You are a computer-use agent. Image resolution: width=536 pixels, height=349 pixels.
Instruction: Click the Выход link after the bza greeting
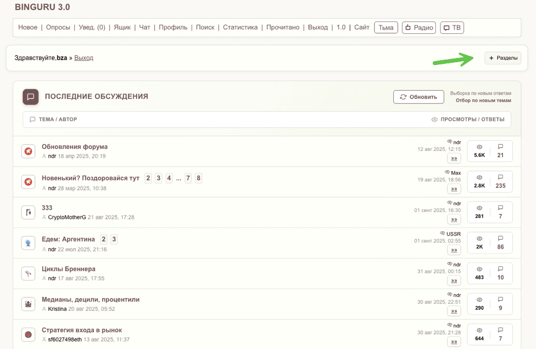pyautogui.click(x=84, y=57)
